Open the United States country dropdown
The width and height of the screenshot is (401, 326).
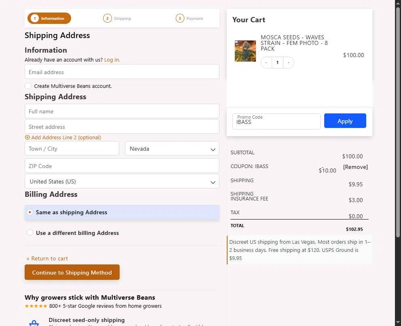pos(122,181)
